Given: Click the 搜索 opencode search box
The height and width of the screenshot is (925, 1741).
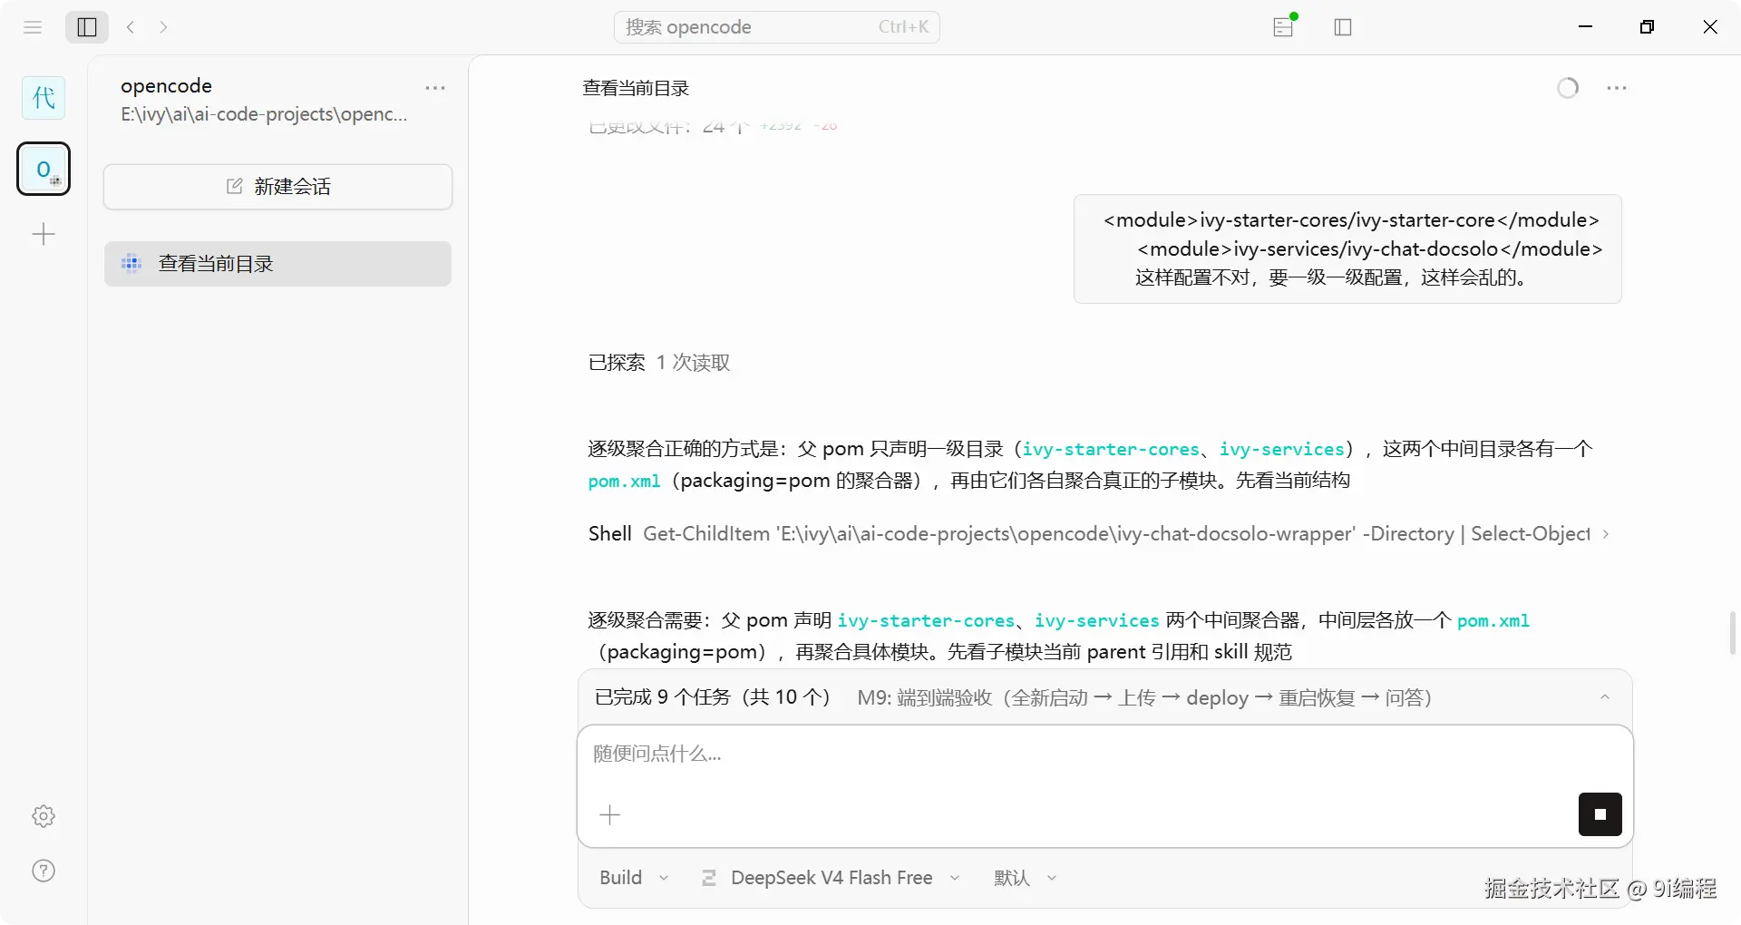Looking at the screenshot, I should [777, 27].
